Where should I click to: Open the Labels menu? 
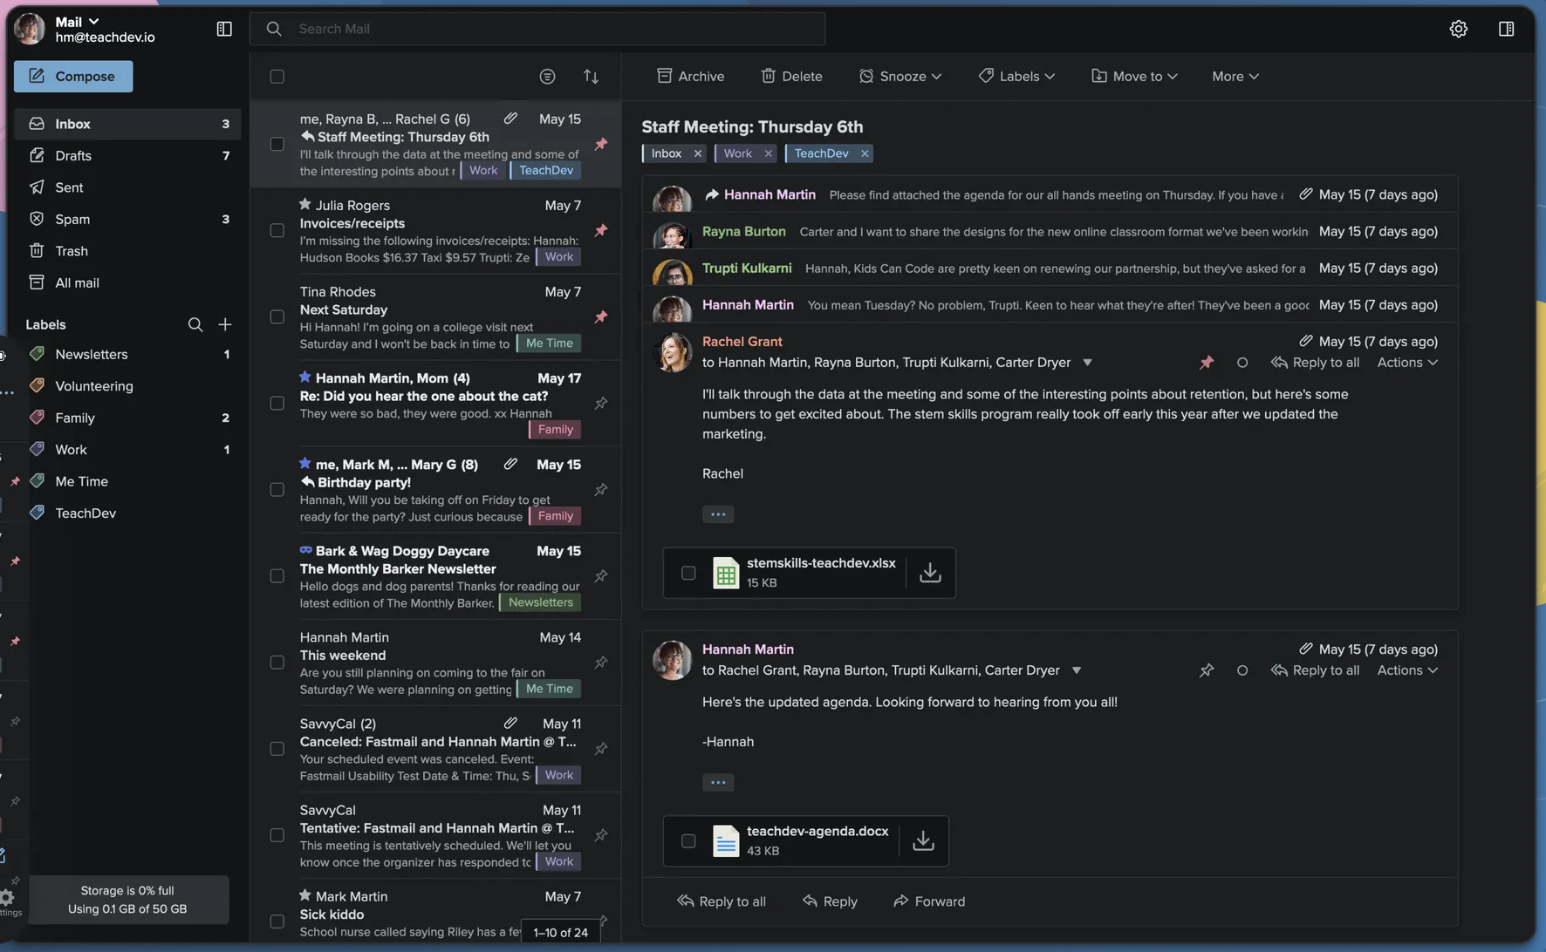pos(1016,76)
